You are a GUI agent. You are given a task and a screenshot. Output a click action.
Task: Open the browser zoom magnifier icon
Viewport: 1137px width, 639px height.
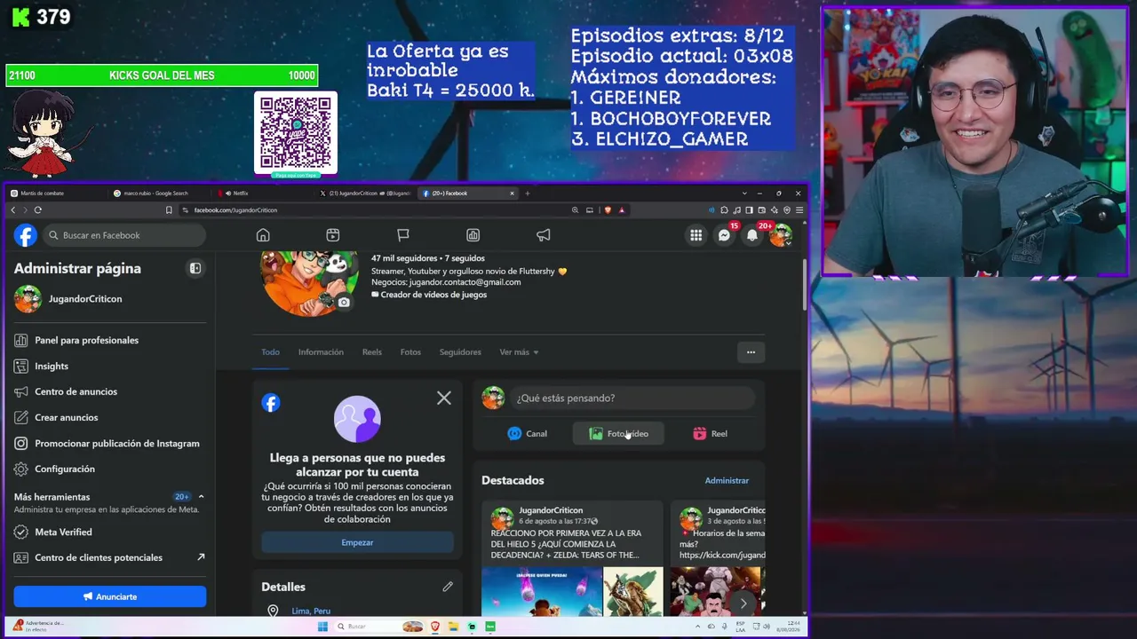pos(575,210)
